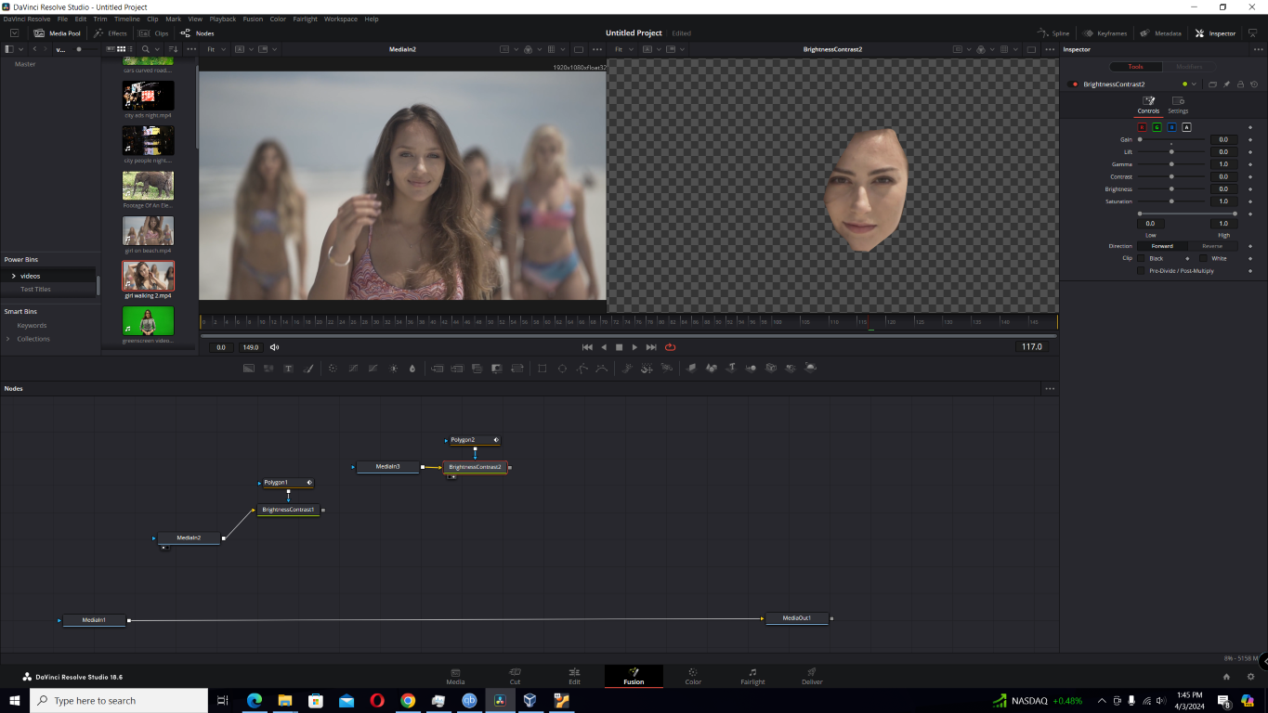Open the Metadata panel
The height and width of the screenshot is (713, 1268).
1161,33
